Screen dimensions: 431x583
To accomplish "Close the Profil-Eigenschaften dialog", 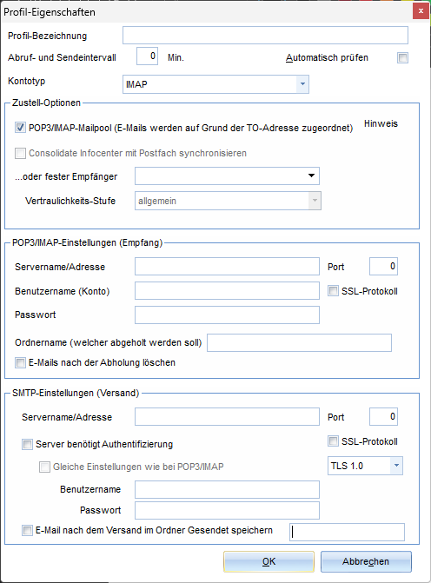I will click(x=421, y=11).
